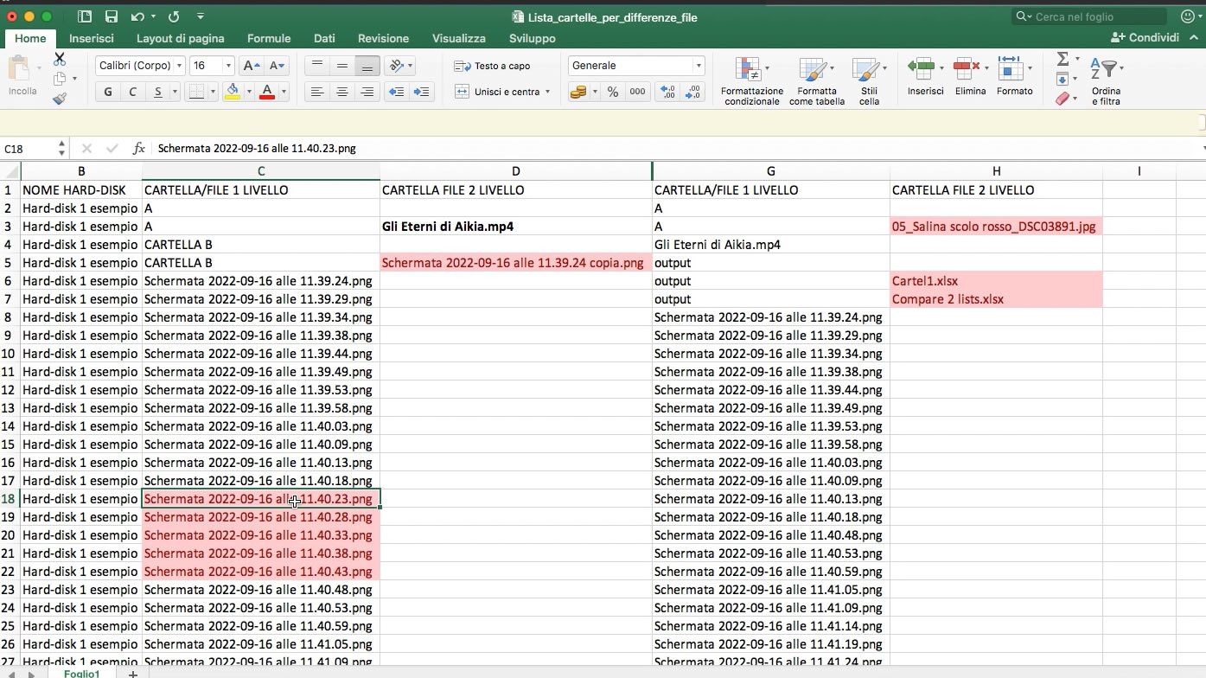Apply the red font color A
Viewport: 1206px width, 678px height.
tap(267, 92)
